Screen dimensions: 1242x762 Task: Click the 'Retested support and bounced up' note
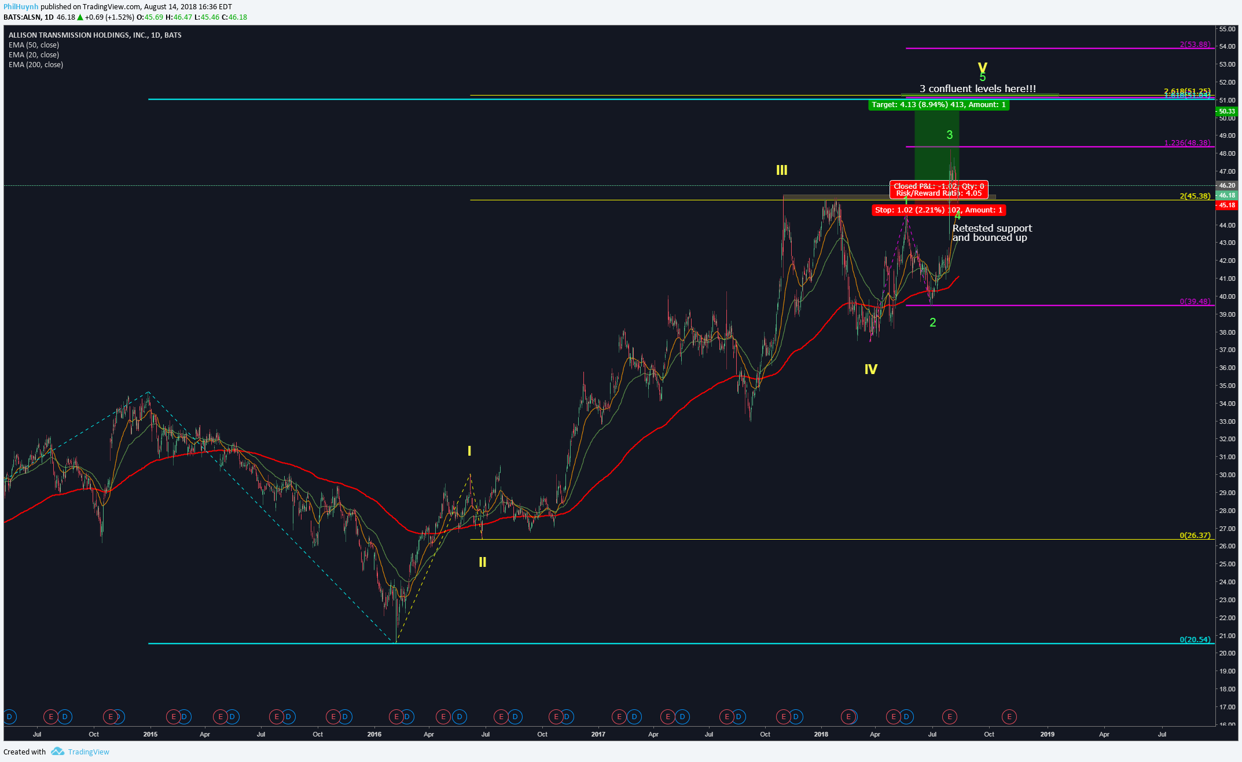tap(992, 233)
